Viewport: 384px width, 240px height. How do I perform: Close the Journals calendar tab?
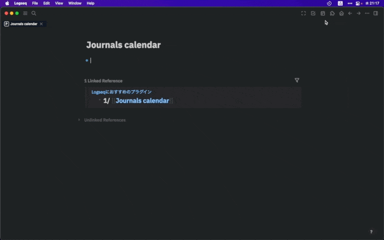click(x=41, y=24)
